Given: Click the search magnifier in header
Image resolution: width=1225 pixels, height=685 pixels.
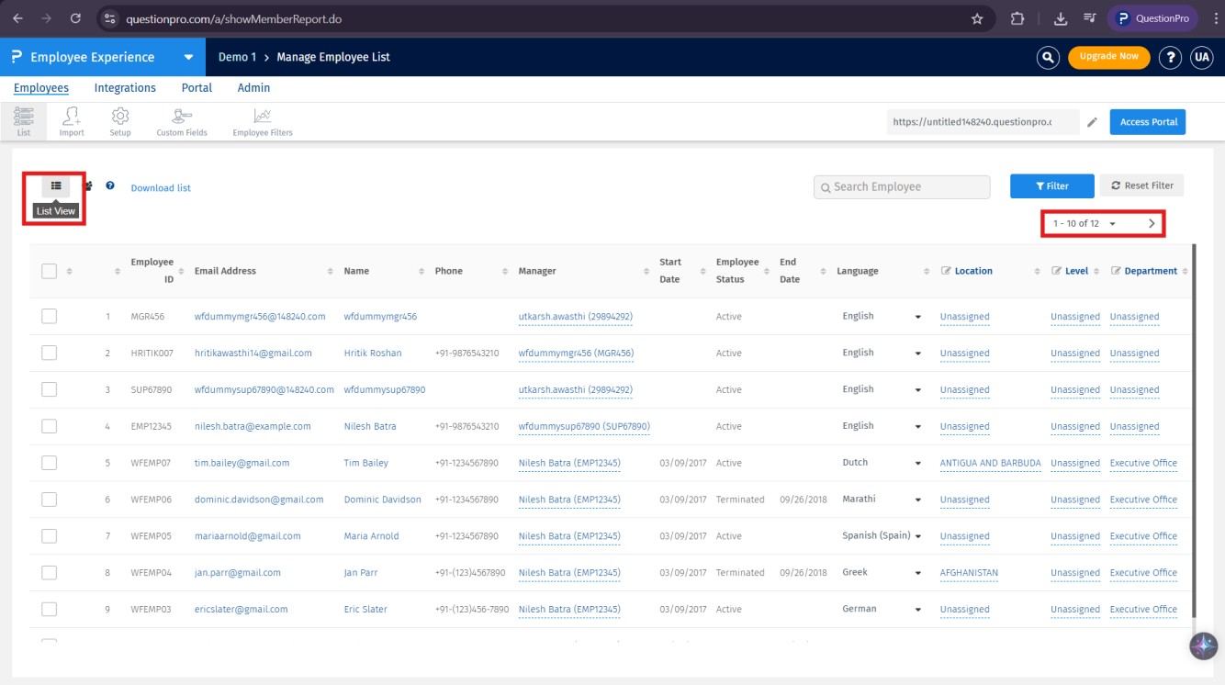Looking at the screenshot, I should coord(1048,57).
